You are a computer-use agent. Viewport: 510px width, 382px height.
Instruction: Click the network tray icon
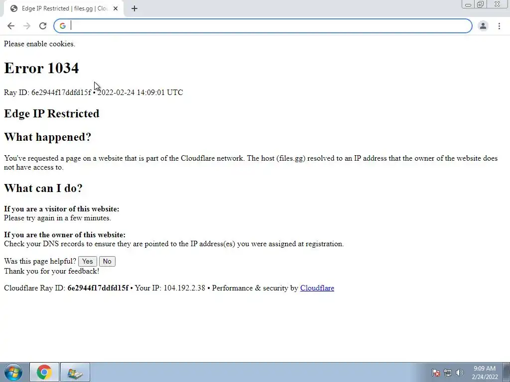[448, 373]
